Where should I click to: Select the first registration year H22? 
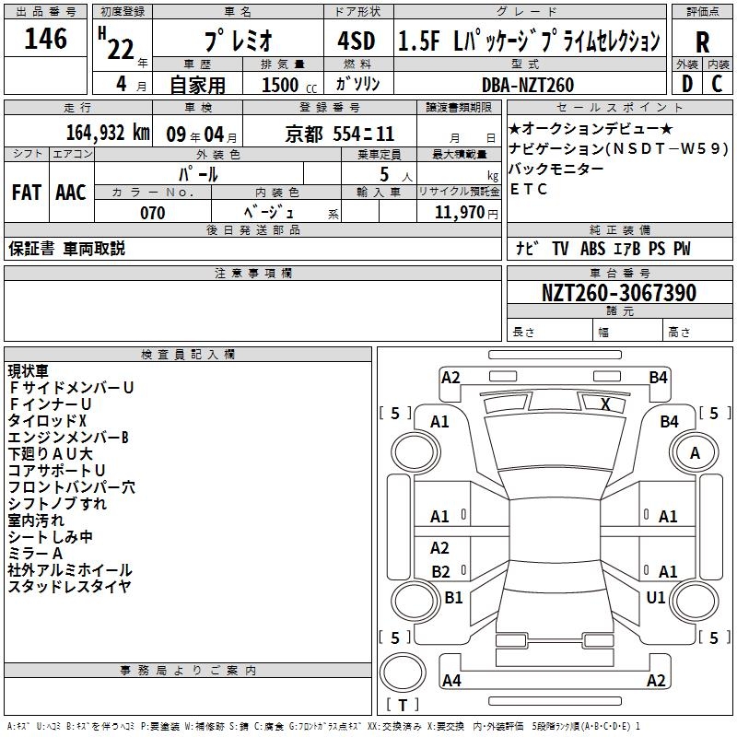117,43
